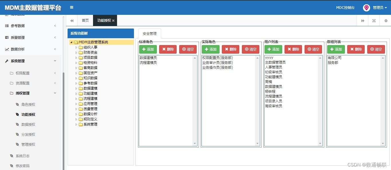Open the 管理员 user dropdown
This screenshot has width=391, height=170.
click(380, 8)
